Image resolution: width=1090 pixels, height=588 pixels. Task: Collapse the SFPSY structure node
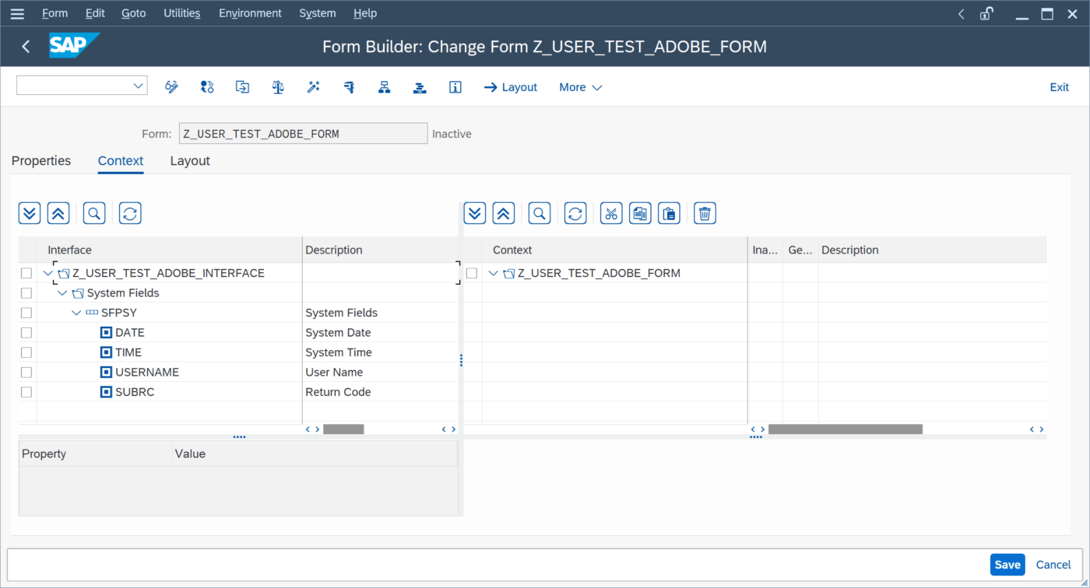76,313
